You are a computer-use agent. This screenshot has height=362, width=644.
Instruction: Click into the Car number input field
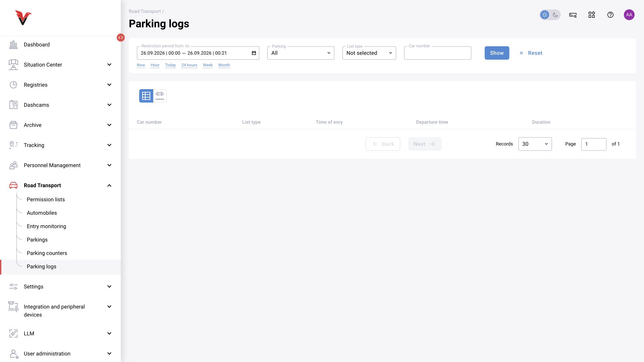[438, 53]
